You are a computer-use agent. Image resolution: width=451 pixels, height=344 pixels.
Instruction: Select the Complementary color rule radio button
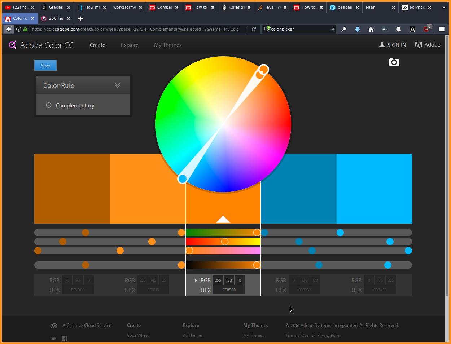[49, 105]
